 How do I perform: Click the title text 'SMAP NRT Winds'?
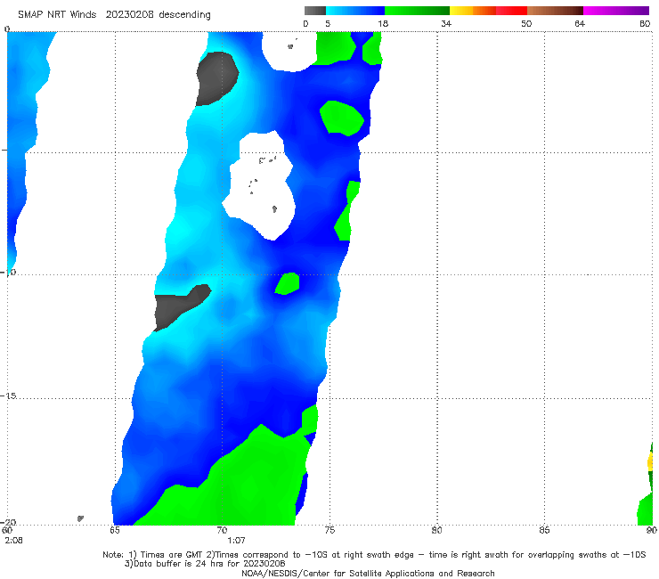[57, 15]
